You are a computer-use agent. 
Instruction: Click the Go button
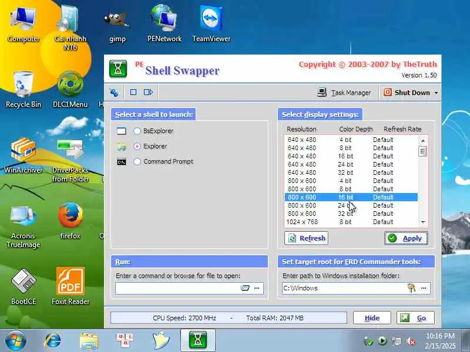pyautogui.click(x=415, y=318)
